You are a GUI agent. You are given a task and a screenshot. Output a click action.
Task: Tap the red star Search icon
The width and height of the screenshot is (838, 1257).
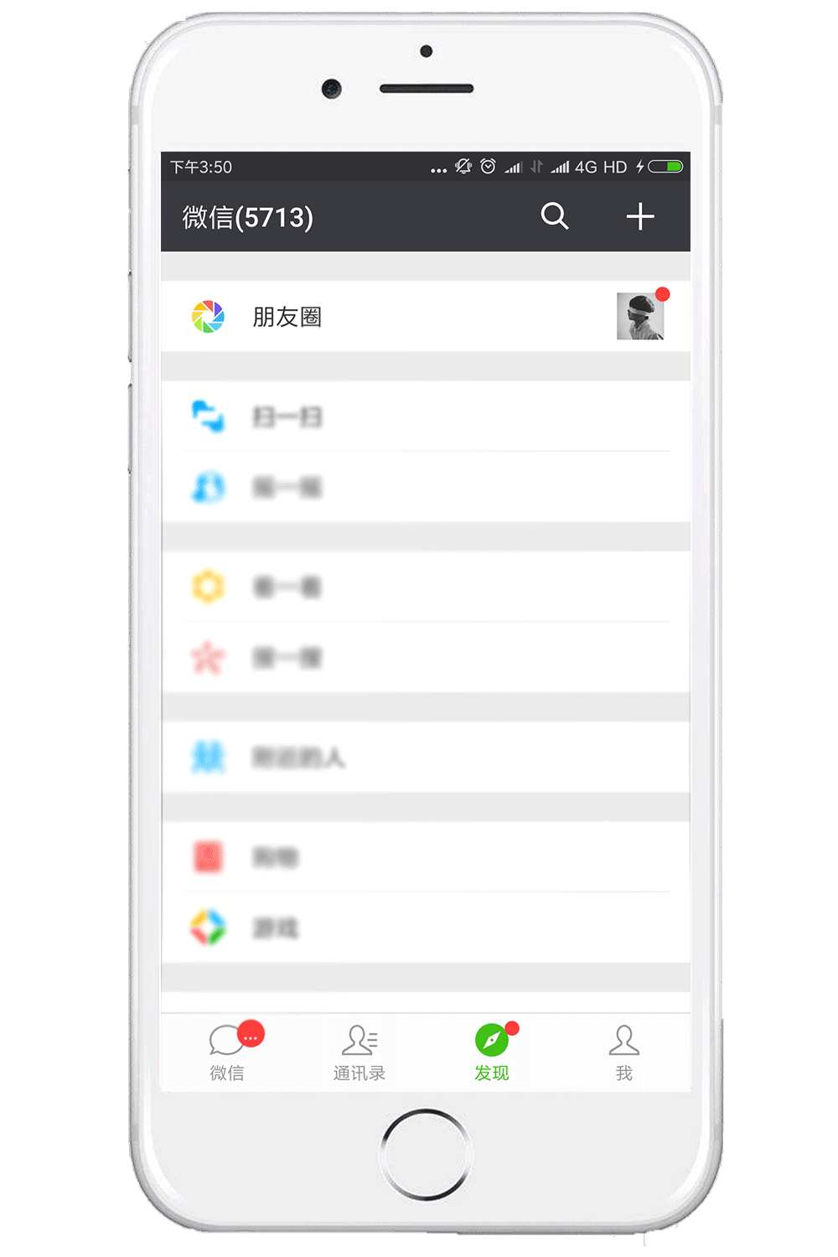coord(208,657)
